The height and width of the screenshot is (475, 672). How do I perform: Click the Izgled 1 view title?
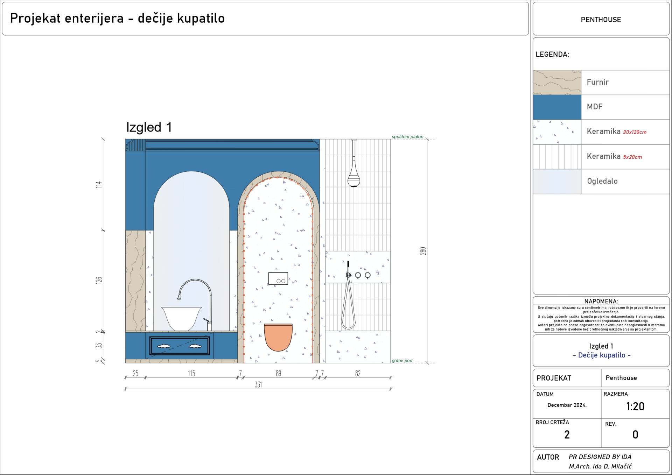click(x=149, y=127)
